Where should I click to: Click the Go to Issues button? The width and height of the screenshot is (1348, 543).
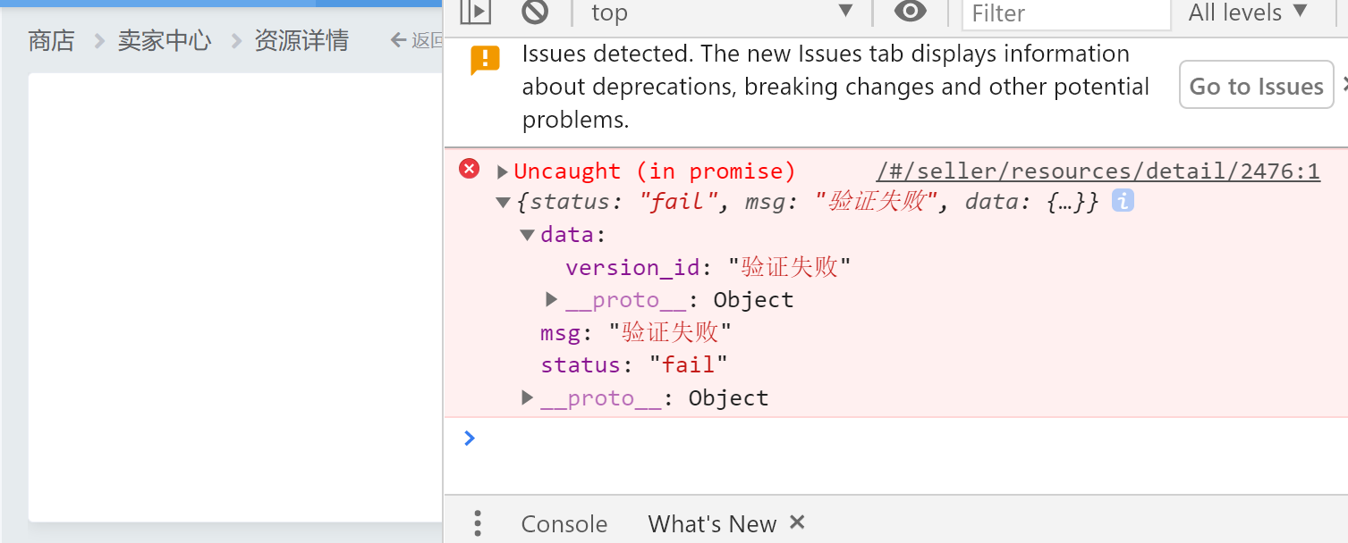click(1256, 86)
